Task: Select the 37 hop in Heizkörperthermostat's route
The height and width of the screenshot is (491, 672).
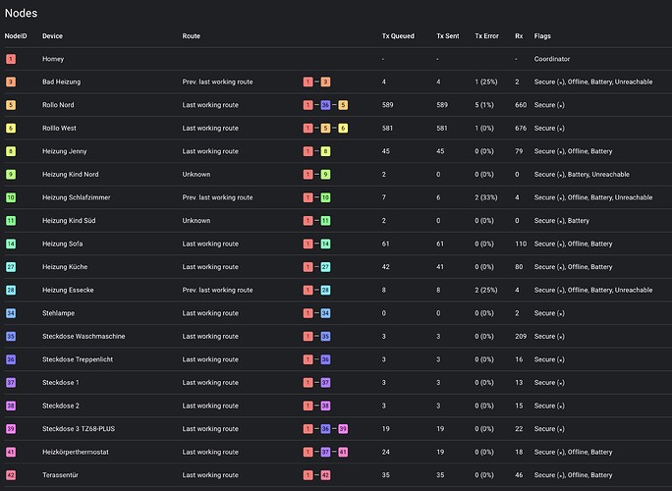Action: pos(325,452)
